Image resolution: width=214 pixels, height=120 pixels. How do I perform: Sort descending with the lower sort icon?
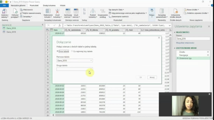tap(84, 13)
